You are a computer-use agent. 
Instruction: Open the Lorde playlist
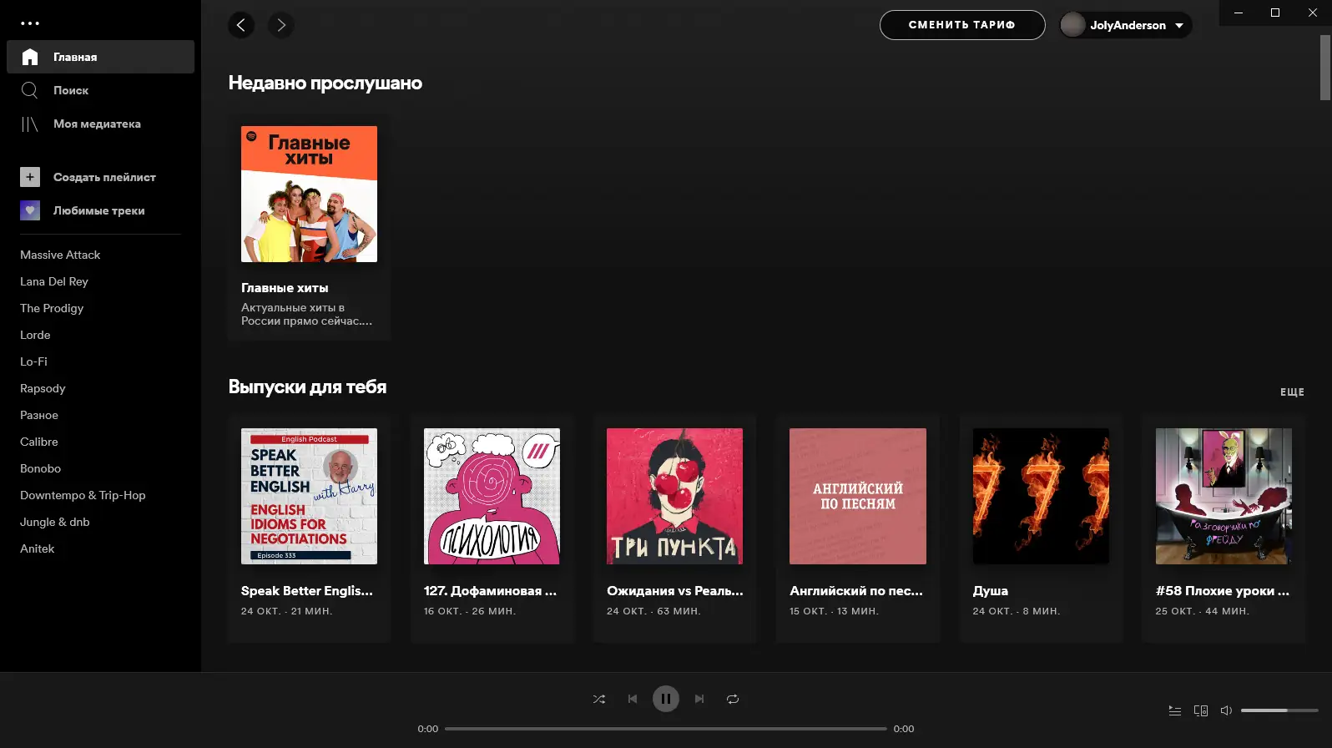pyautogui.click(x=35, y=335)
